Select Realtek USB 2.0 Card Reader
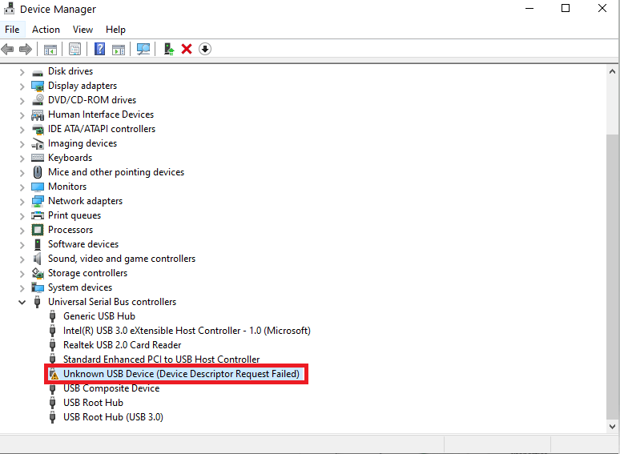The height and width of the screenshot is (454, 620). click(122, 345)
